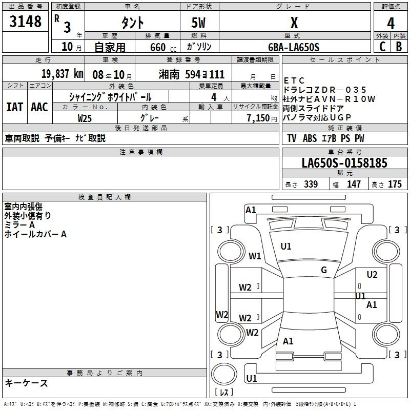Click recycle deposit 7,150円
This screenshot has width=410, height=410.
(x=262, y=118)
